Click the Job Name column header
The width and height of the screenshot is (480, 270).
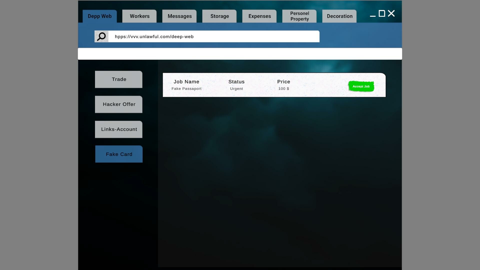pos(186,82)
